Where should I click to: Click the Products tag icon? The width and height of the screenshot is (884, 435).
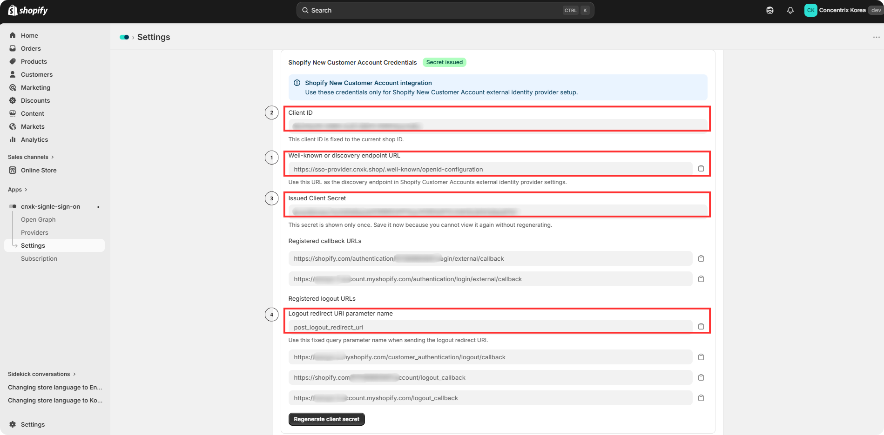[x=13, y=61]
